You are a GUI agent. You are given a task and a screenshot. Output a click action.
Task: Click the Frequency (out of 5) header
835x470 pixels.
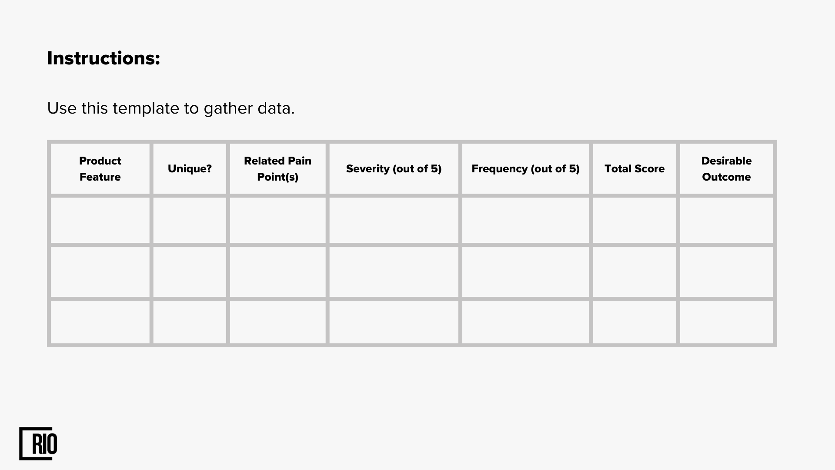tap(525, 169)
